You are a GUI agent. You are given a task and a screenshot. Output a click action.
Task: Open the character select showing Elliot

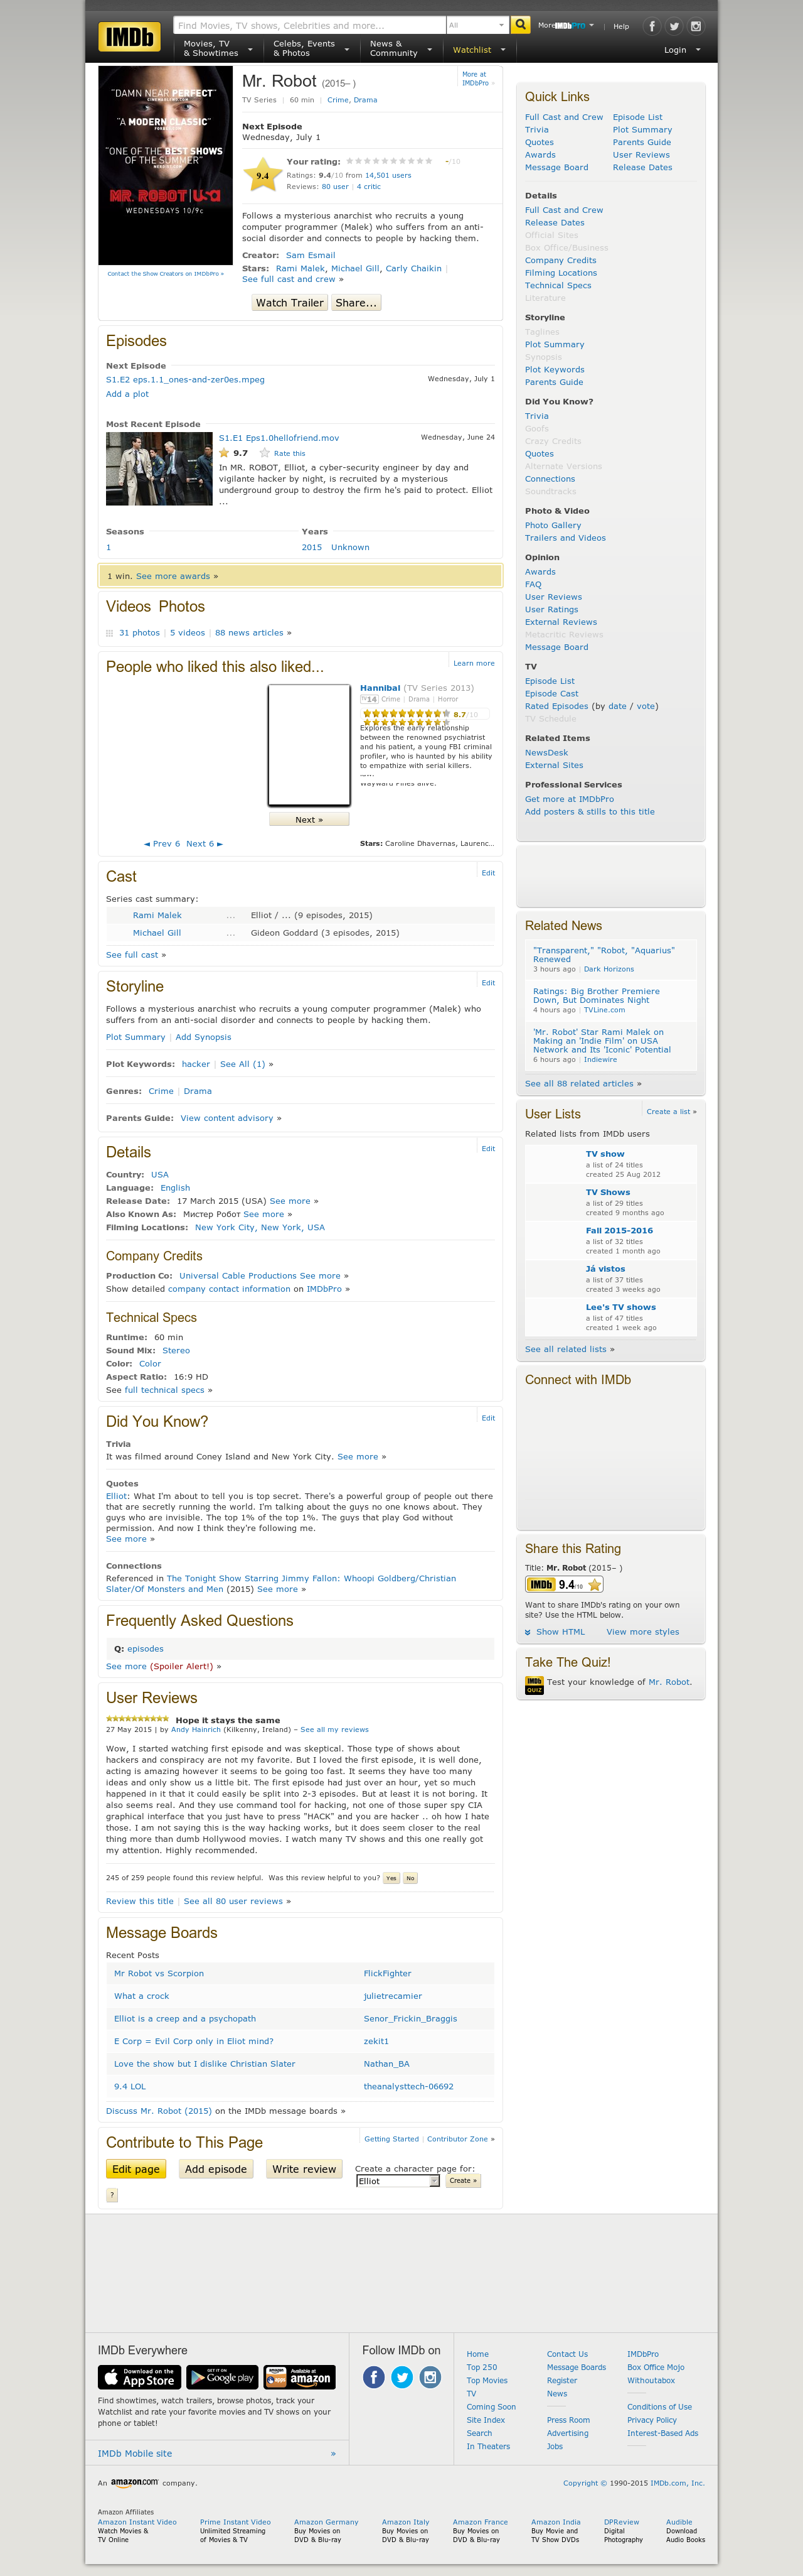point(398,2181)
